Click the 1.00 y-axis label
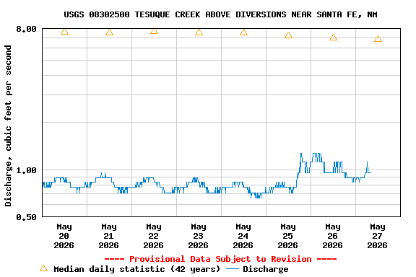416x277 pixels. (x=26, y=170)
